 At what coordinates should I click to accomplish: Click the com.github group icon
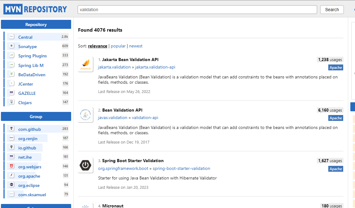click(12, 128)
